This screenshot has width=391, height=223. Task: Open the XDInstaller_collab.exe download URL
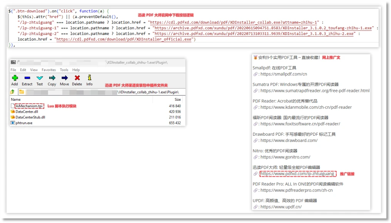[234, 22]
